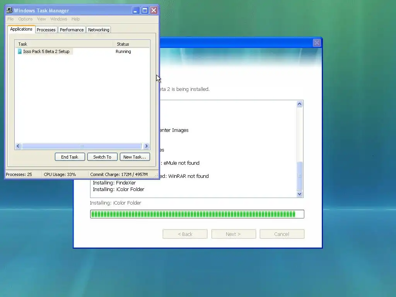Open the Help menu in Task Manager
396x297 pixels.
(x=75, y=19)
